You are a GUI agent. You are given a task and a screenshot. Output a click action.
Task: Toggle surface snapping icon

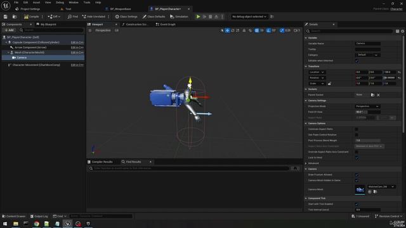tap(250, 30)
